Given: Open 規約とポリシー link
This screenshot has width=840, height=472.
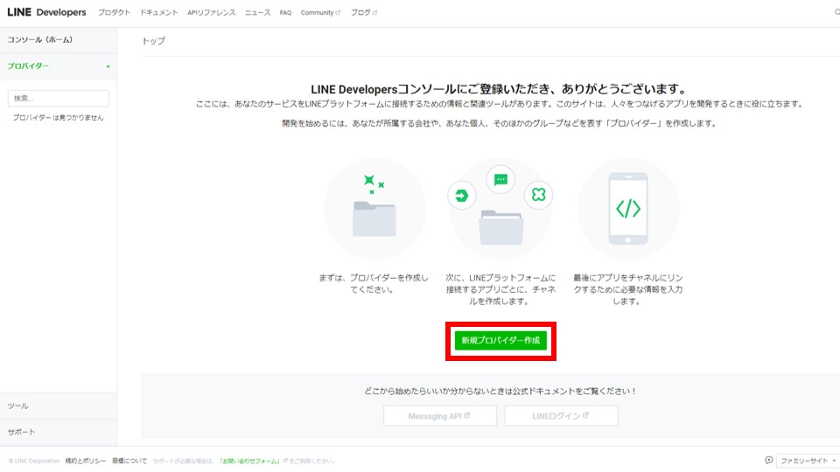Looking at the screenshot, I should coord(86,461).
